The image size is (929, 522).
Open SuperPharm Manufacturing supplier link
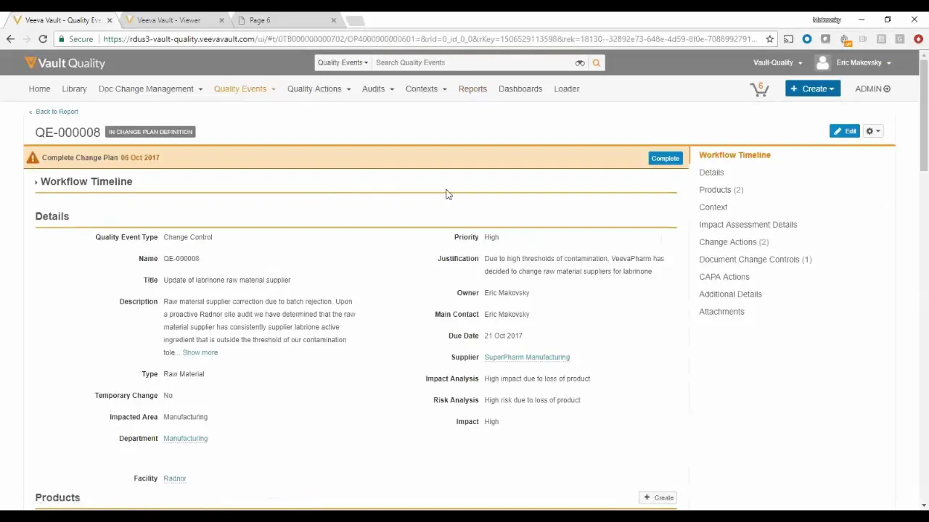tap(527, 357)
